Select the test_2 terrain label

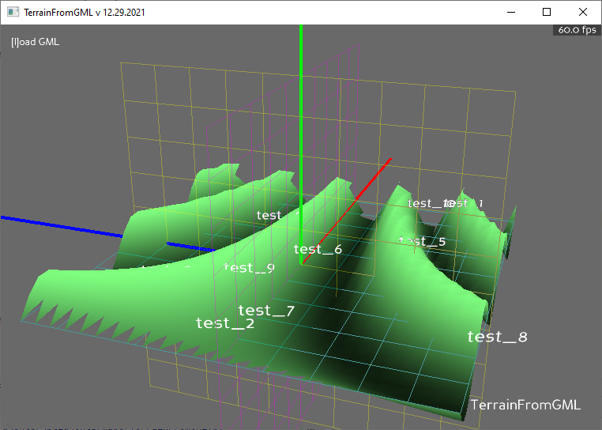(225, 323)
